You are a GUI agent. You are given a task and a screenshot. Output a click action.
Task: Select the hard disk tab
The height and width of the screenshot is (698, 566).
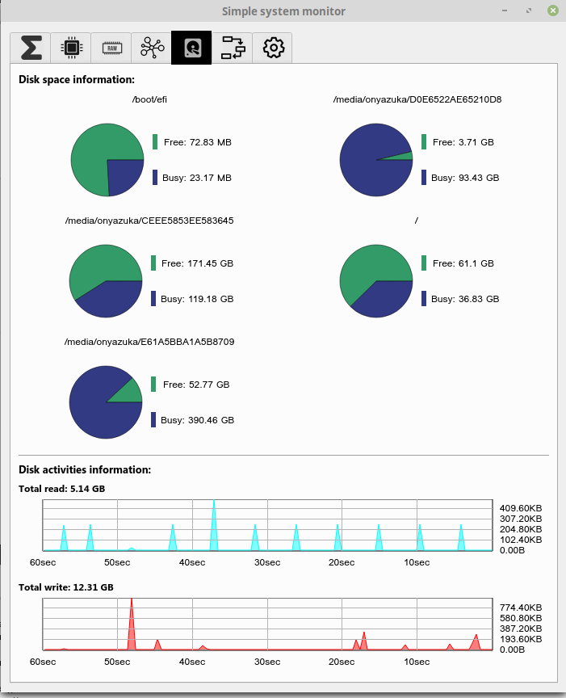191,48
